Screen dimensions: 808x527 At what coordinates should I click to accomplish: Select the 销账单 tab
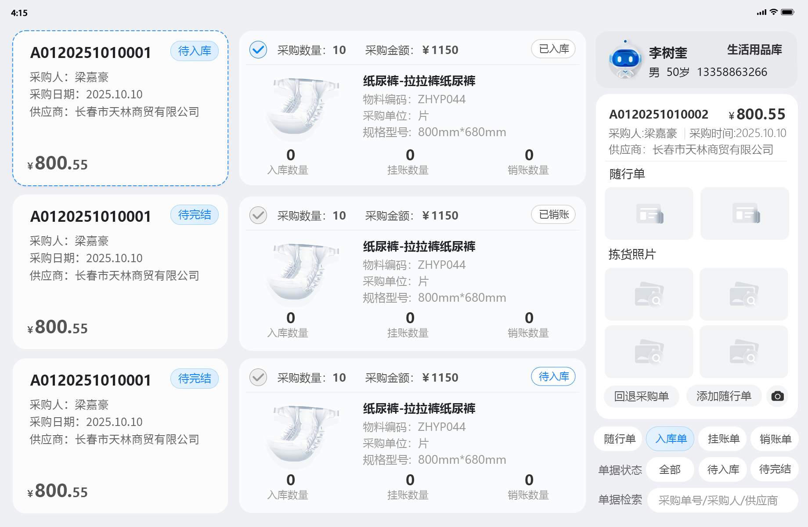775,439
